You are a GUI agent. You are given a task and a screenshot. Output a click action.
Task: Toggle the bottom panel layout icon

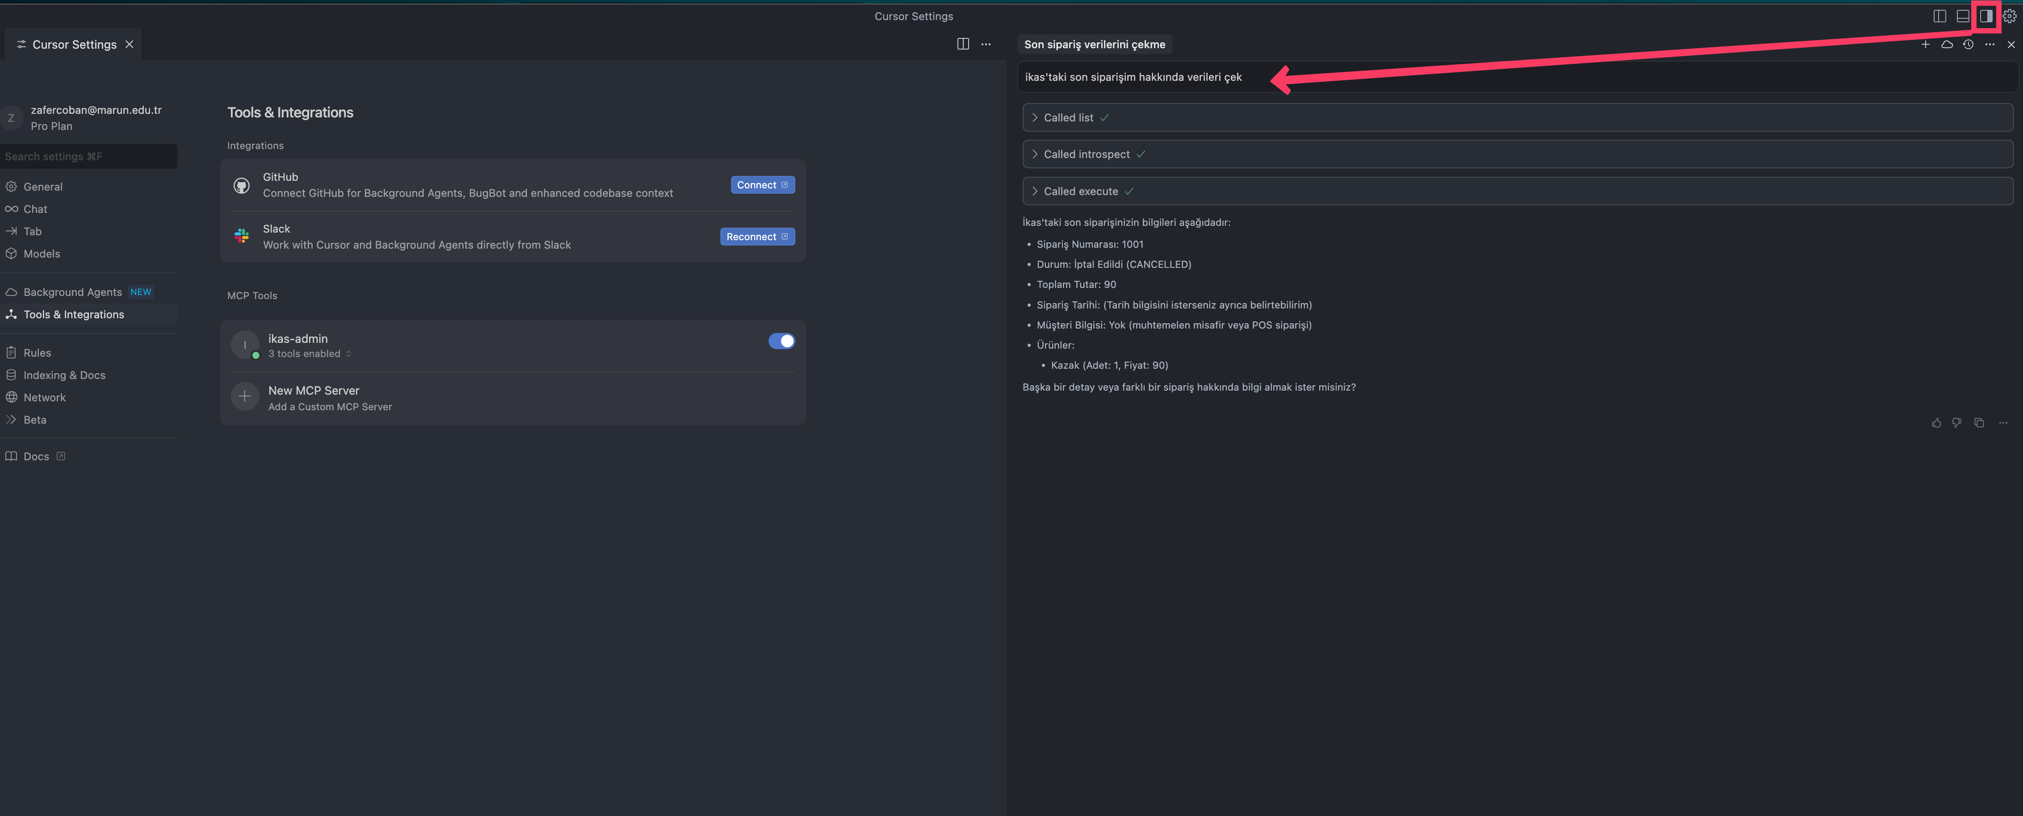pyautogui.click(x=1963, y=16)
